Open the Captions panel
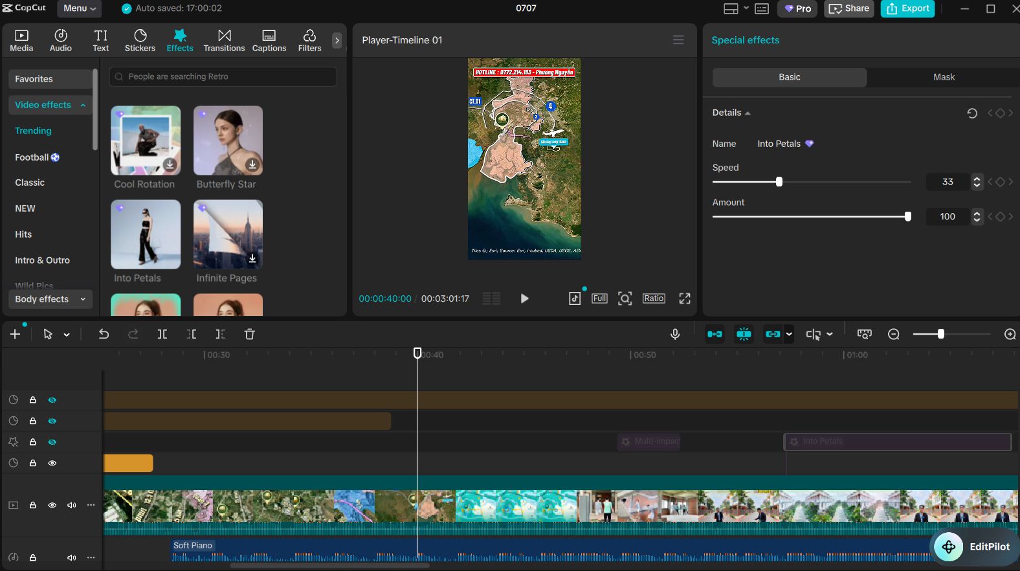The height and width of the screenshot is (571, 1020). 269,40
